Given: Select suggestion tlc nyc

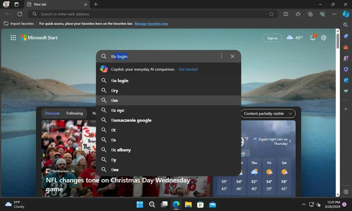Looking at the screenshot, I should (169, 110).
